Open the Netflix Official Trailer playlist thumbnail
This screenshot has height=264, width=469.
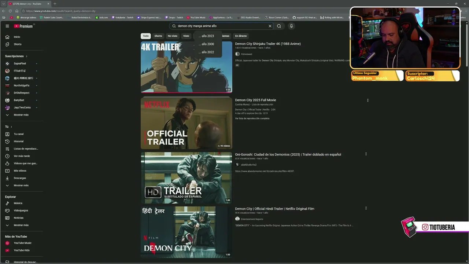tap(187, 123)
